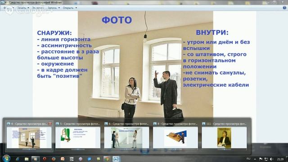Expand the Открыть dropdown menu
288x162 pixels.
pyautogui.click(x=70, y=8)
